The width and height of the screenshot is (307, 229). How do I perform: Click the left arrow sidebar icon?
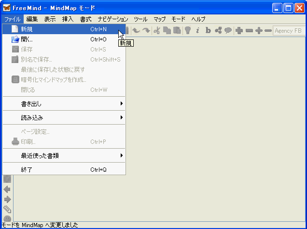point(7,189)
